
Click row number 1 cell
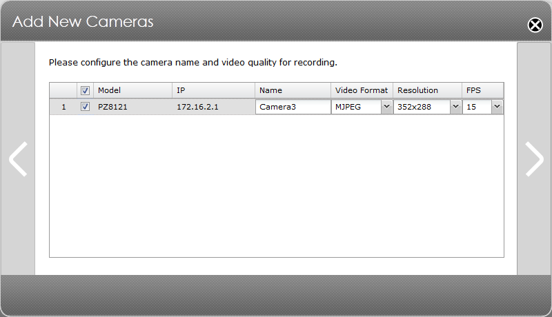tap(63, 107)
